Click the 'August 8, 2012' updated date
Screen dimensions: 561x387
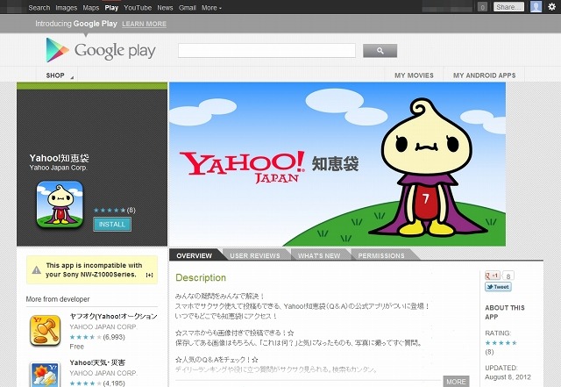tap(508, 377)
